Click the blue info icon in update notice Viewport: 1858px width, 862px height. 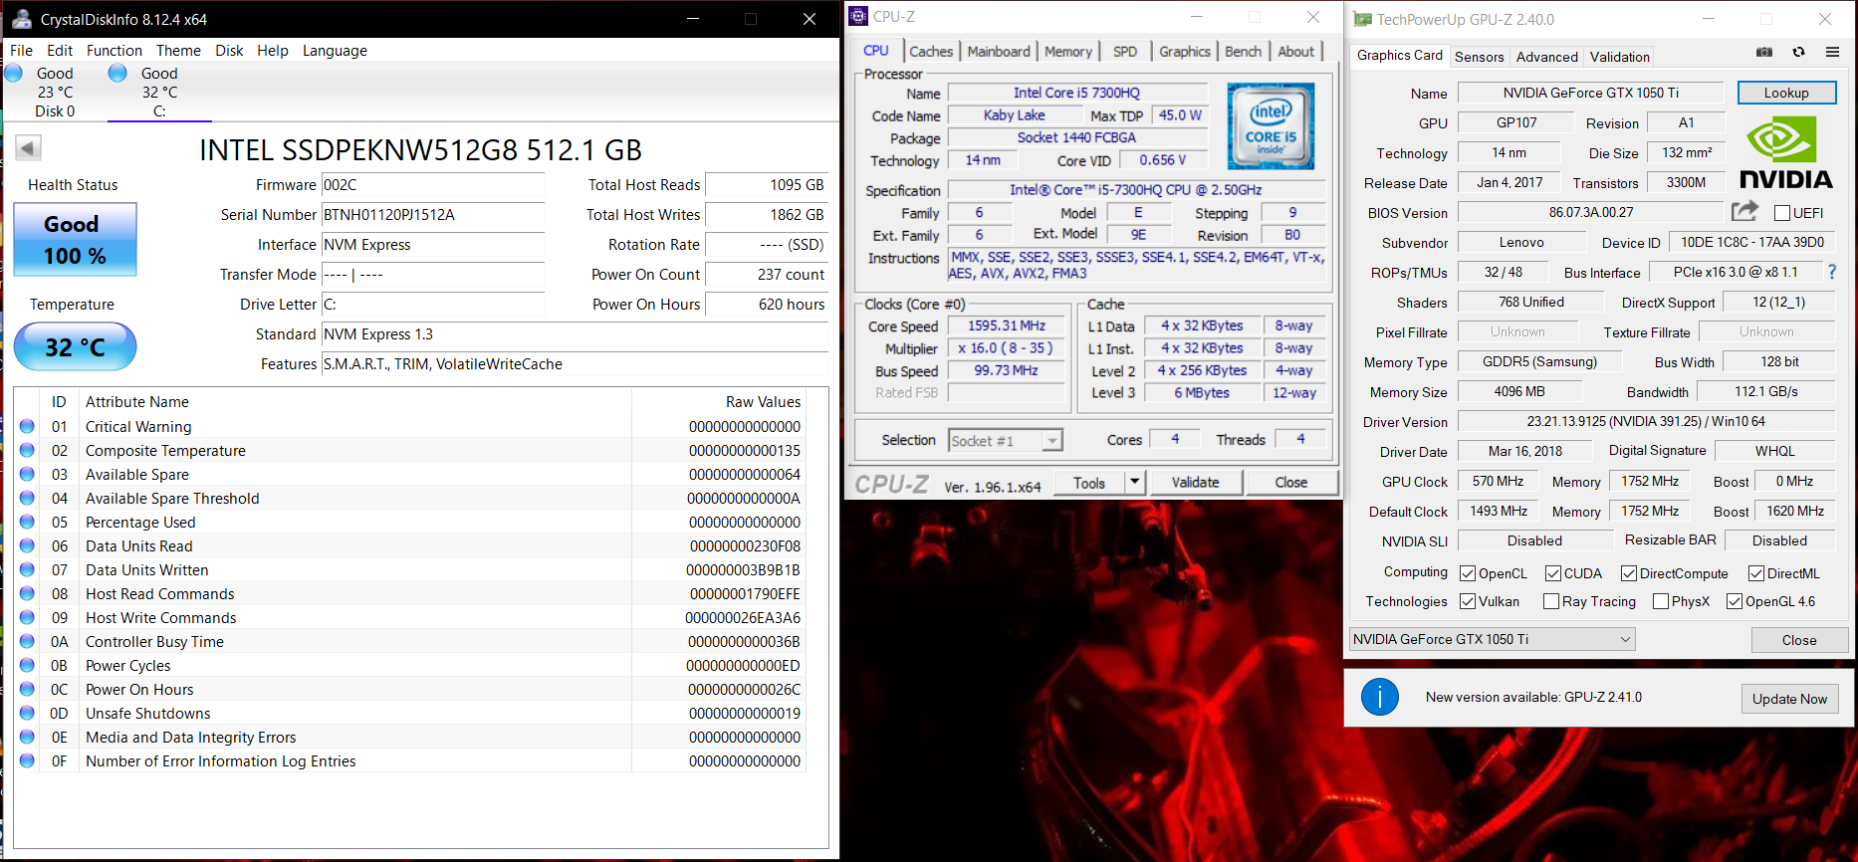pos(1380,698)
